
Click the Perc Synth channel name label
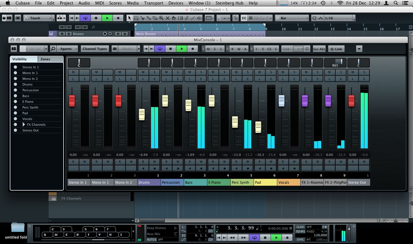tap(242, 182)
